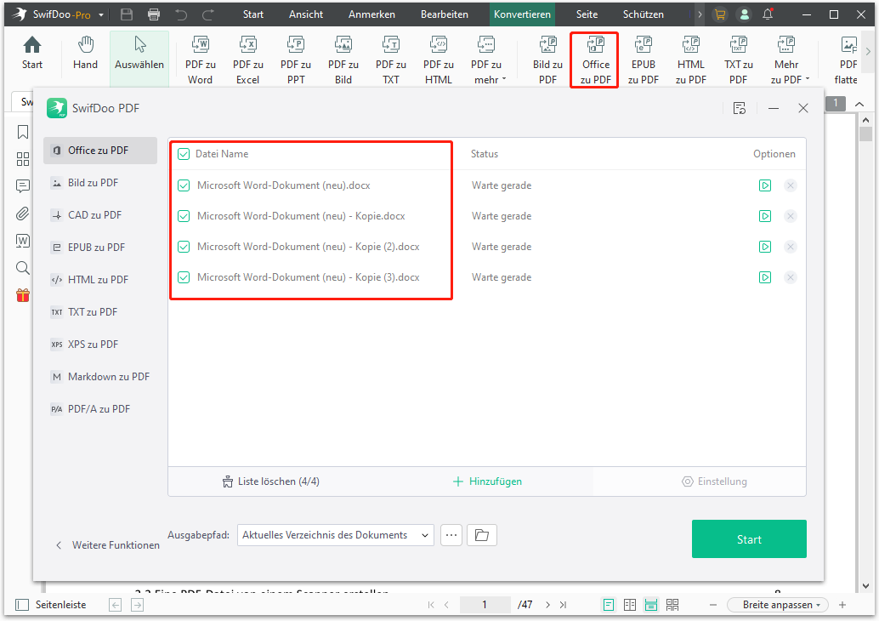This screenshot has width=879, height=621.
Task: Open output folder with the folder icon
Action: (x=482, y=535)
